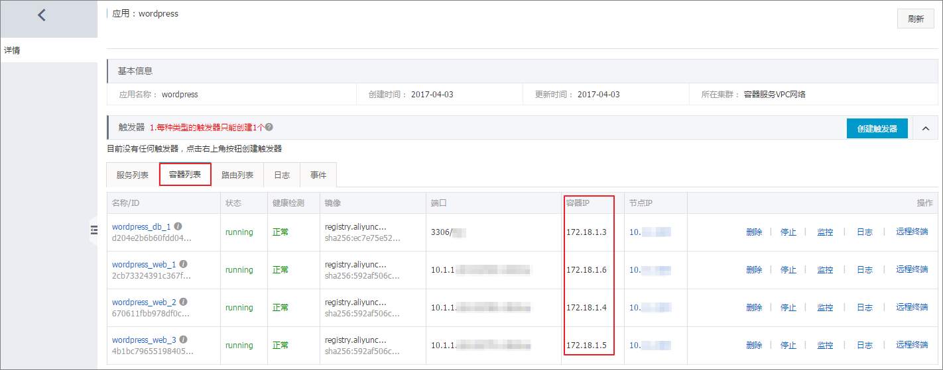The height and width of the screenshot is (370, 943).
Task: Collapse the sidebar with the handle icon
Action: click(94, 230)
